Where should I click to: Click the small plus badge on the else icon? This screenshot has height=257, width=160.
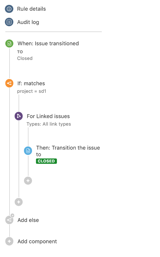(x=12, y=216)
